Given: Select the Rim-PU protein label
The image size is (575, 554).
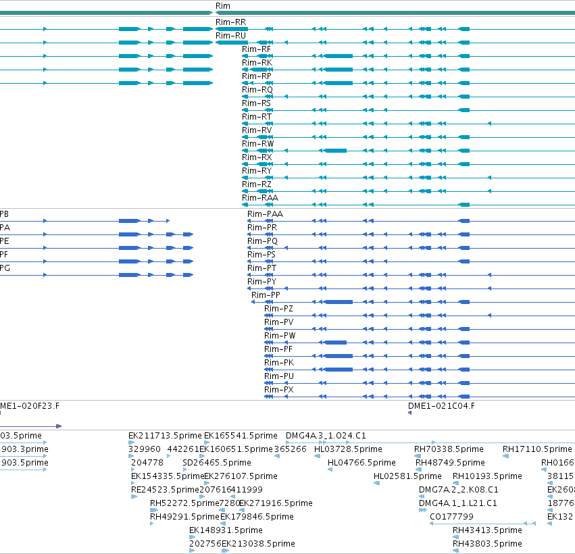Looking at the screenshot, I should click(279, 376).
